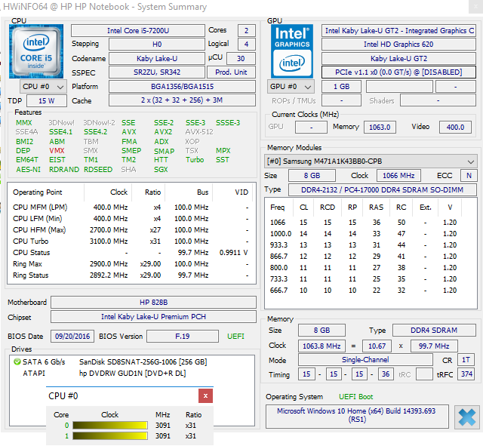Click the SSPEC SR2ZU, SR342 field
This screenshot has height=446, width=483.
point(157,72)
